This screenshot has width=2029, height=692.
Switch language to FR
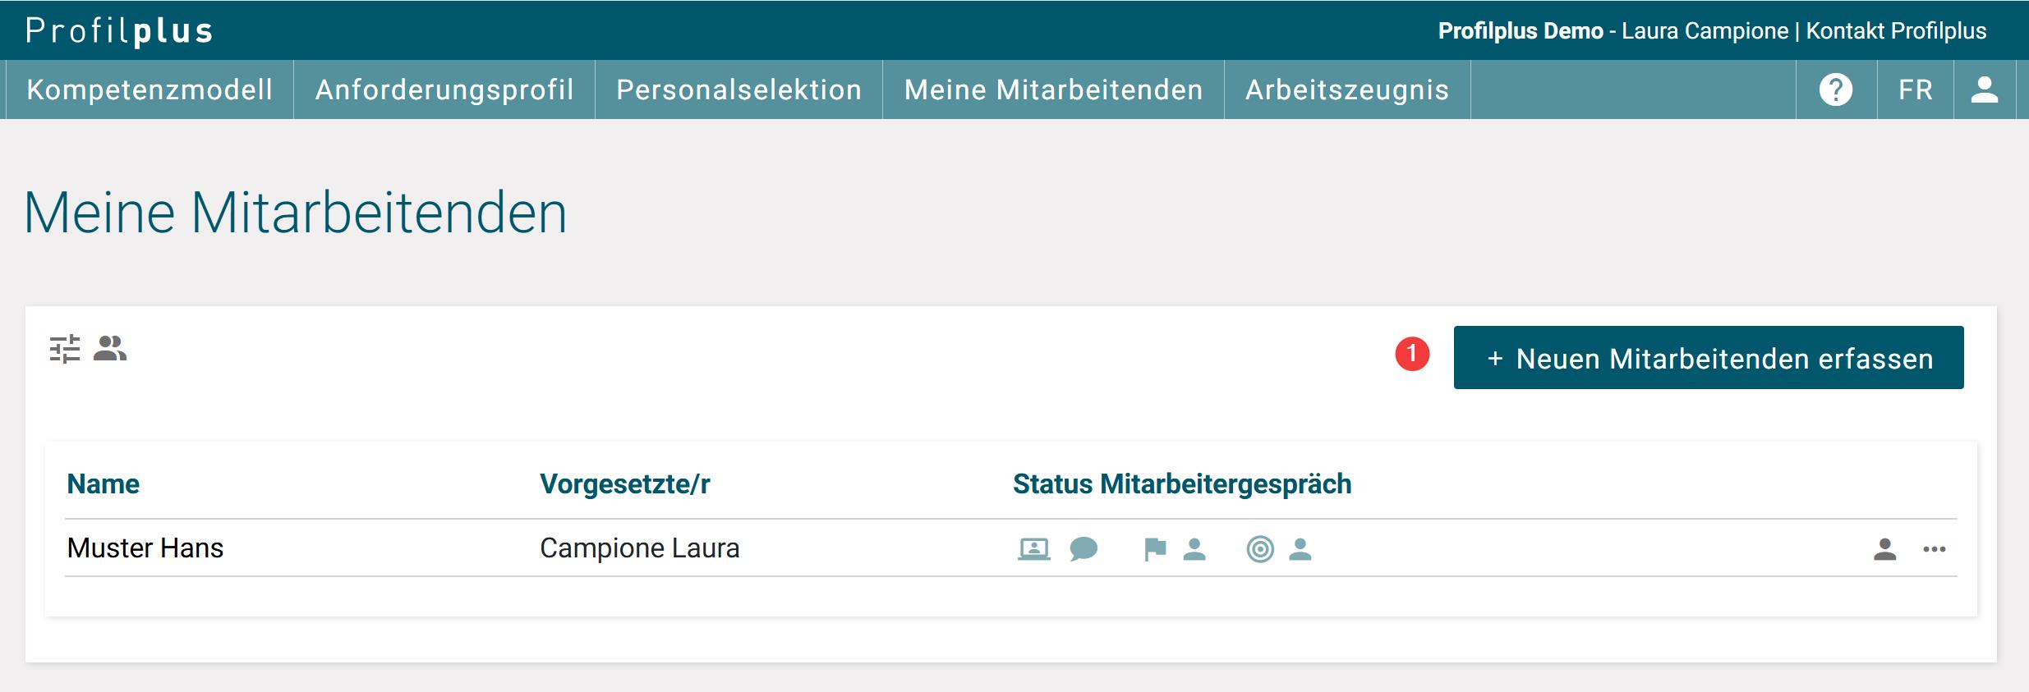tap(1915, 89)
